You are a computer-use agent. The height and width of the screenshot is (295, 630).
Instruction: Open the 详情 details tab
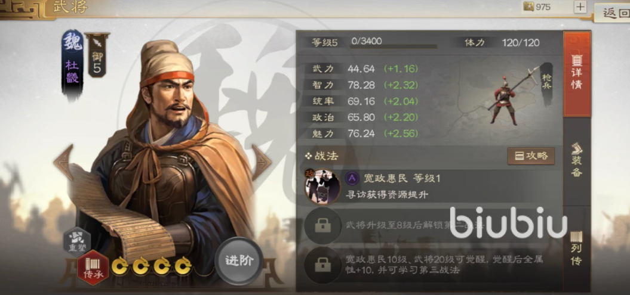[x=577, y=74]
